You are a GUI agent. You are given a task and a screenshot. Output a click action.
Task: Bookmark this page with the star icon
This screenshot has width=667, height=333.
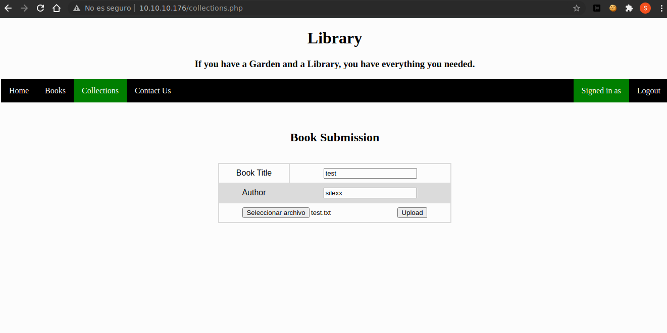point(577,8)
